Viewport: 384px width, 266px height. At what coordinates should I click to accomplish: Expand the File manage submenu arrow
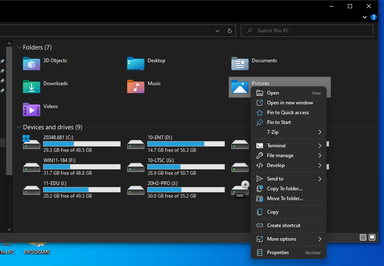[320, 156]
